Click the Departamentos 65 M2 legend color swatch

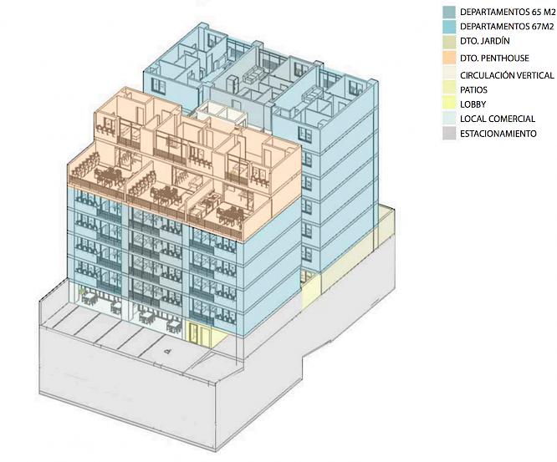coord(449,13)
